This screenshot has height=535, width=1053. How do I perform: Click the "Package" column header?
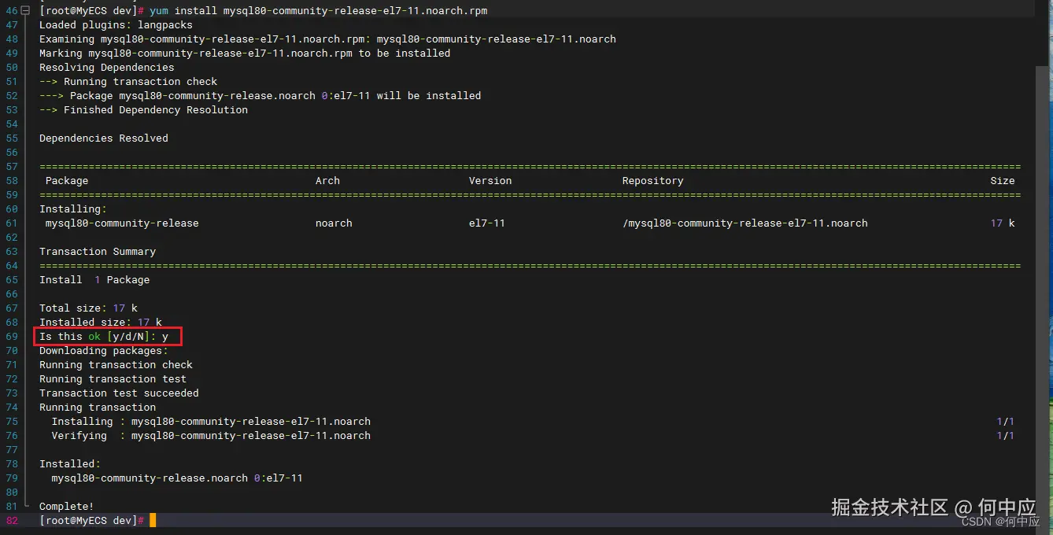pos(67,181)
